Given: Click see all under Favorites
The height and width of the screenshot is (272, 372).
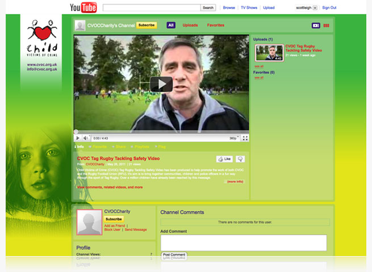Looking at the screenshot, I should pos(259,78).
